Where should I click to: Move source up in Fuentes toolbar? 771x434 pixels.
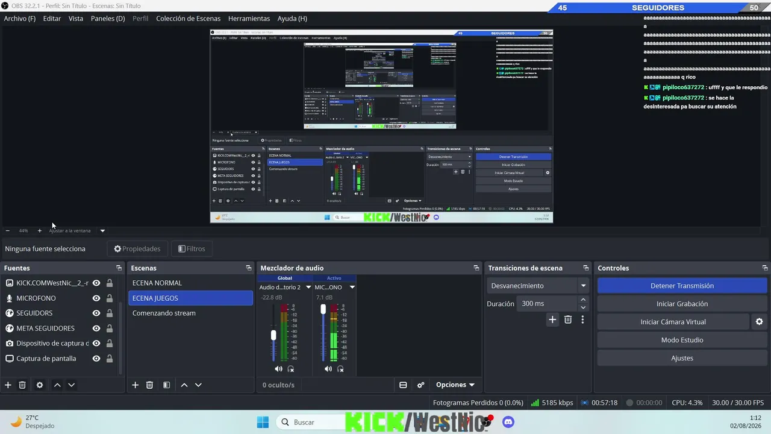(x=57, y=385)
